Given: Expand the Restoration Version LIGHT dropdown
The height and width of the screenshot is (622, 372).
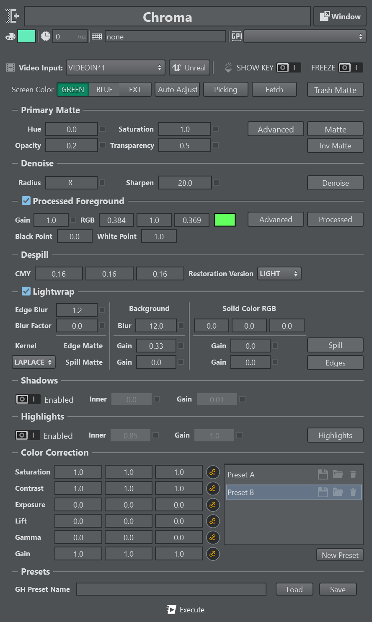Looking at the screenshot, I should [279, 274].
